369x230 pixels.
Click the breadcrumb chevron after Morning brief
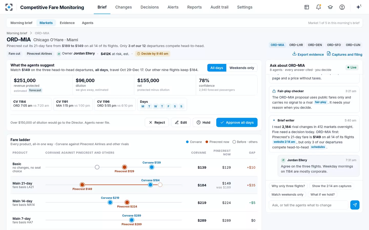click(31, 33)
